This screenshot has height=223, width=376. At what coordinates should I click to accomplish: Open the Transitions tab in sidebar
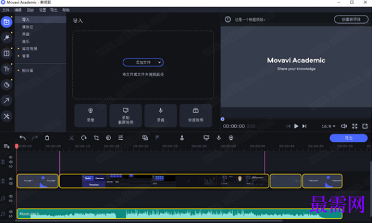7,53
